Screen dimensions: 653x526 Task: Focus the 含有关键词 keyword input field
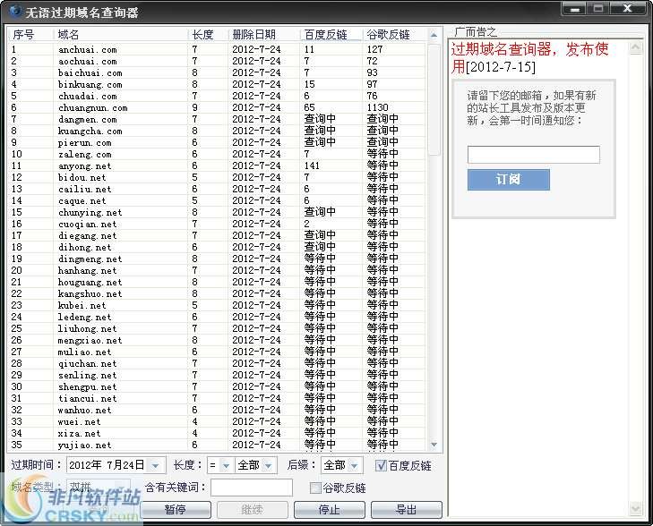click(252, 488)
